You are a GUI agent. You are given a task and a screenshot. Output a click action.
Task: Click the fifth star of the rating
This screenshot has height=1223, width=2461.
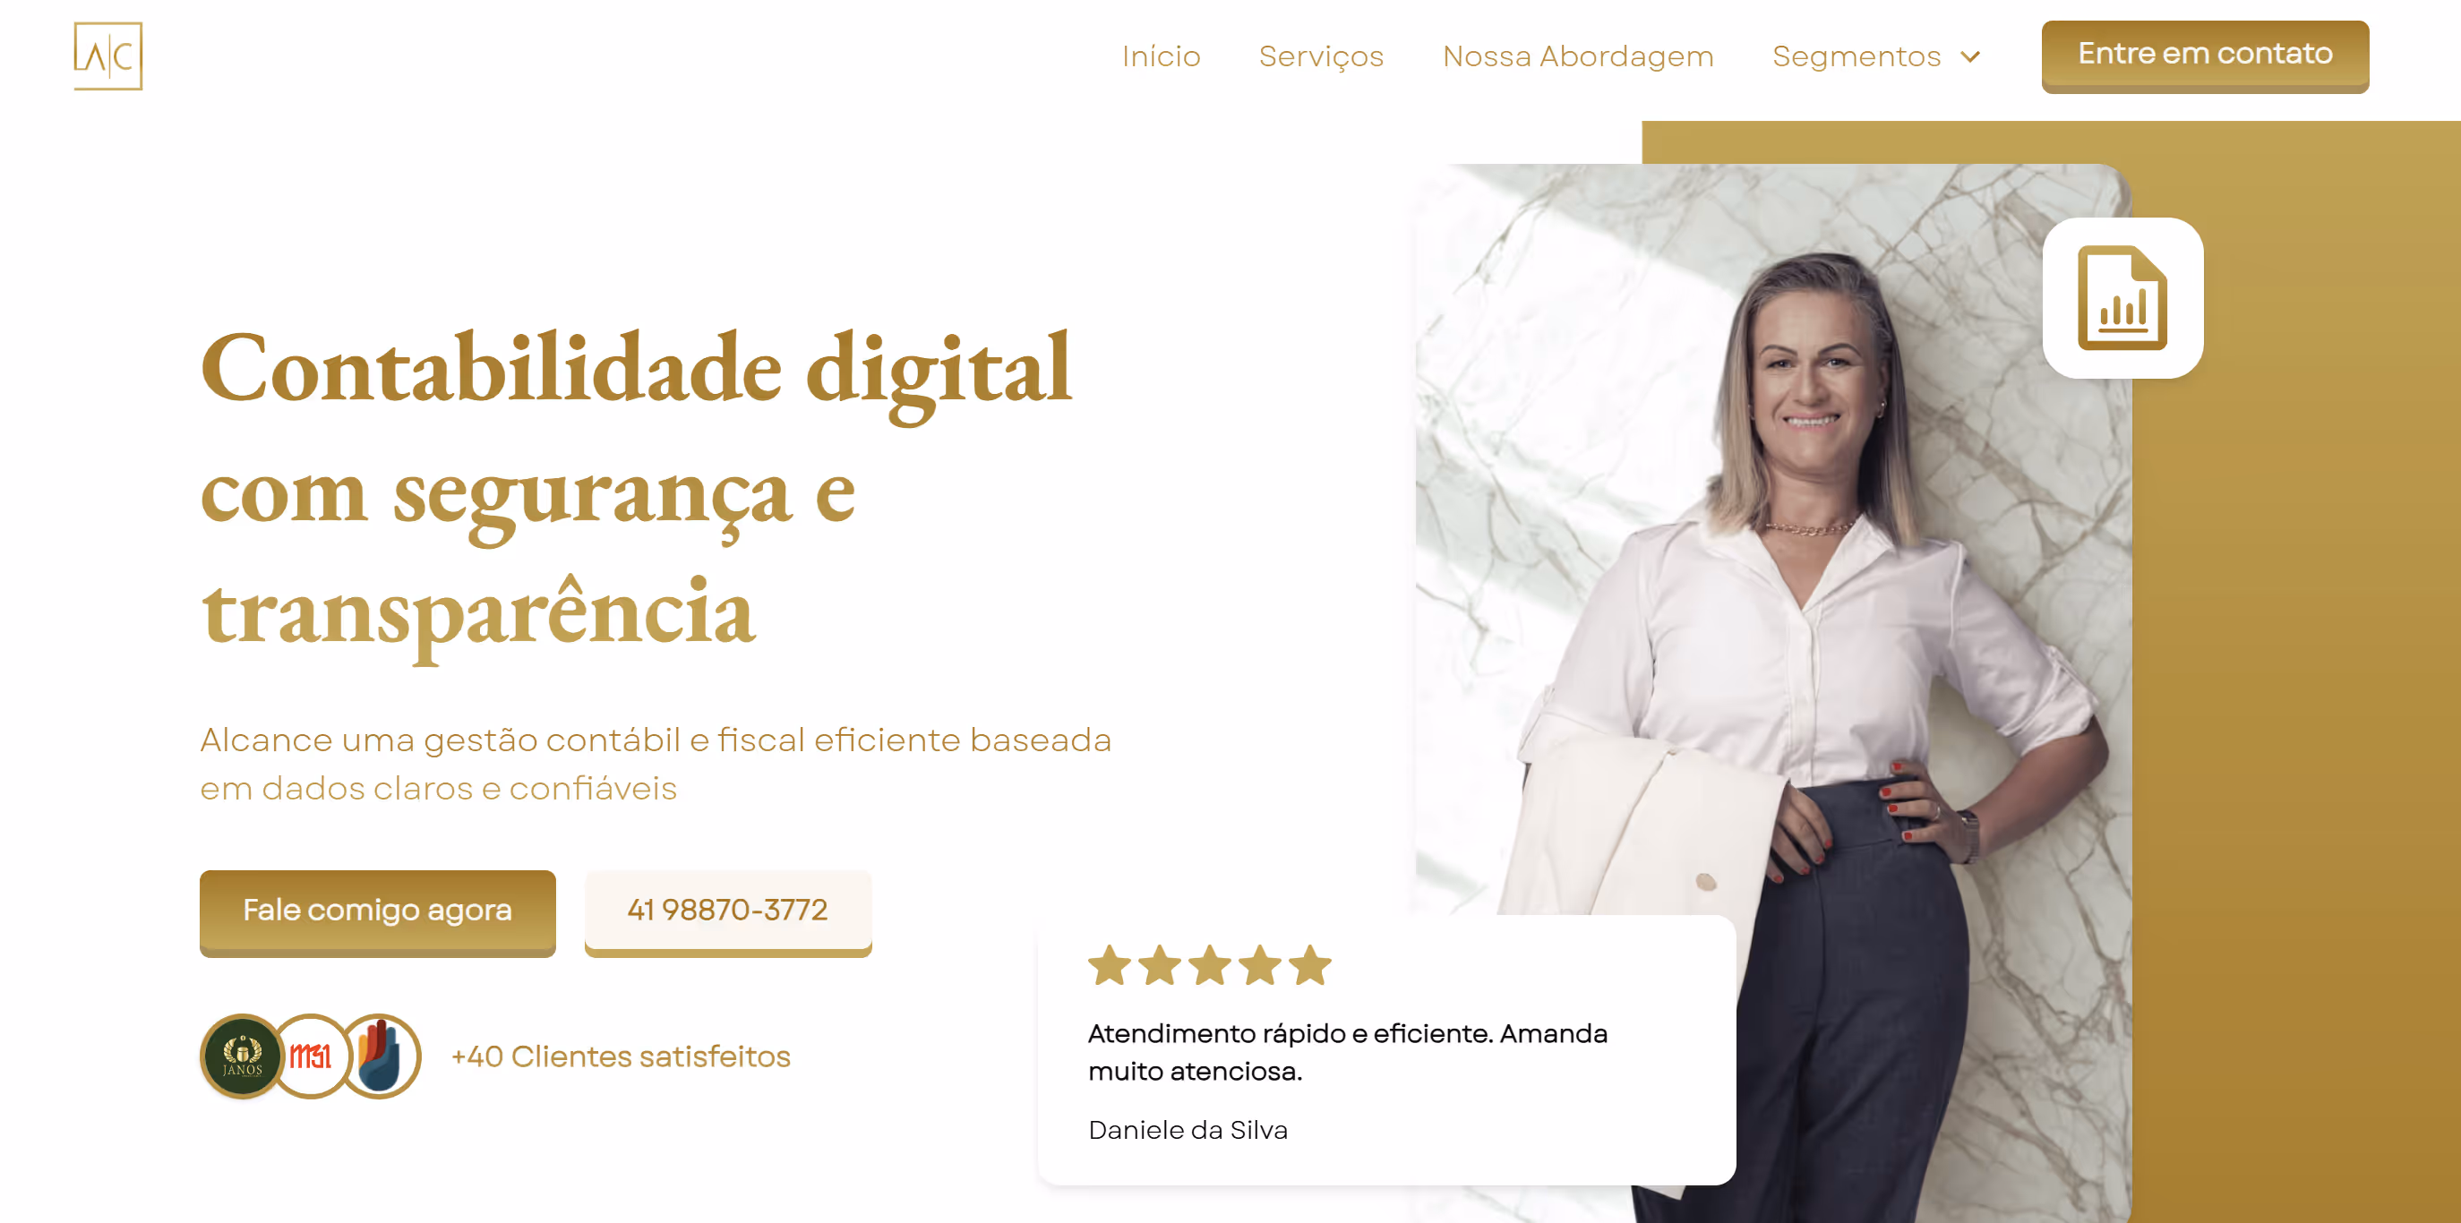tap(1311, 965)
